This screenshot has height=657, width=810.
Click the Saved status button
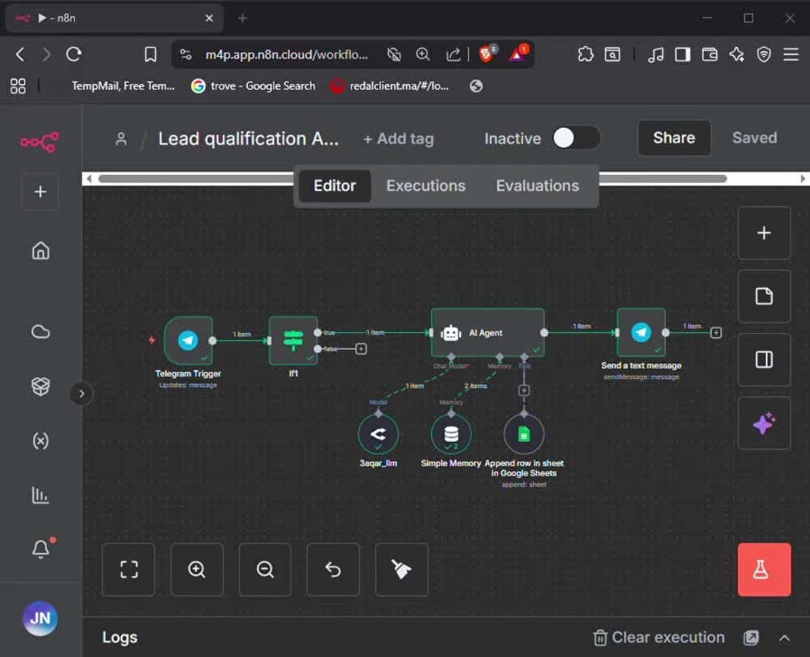pos(754,138)
